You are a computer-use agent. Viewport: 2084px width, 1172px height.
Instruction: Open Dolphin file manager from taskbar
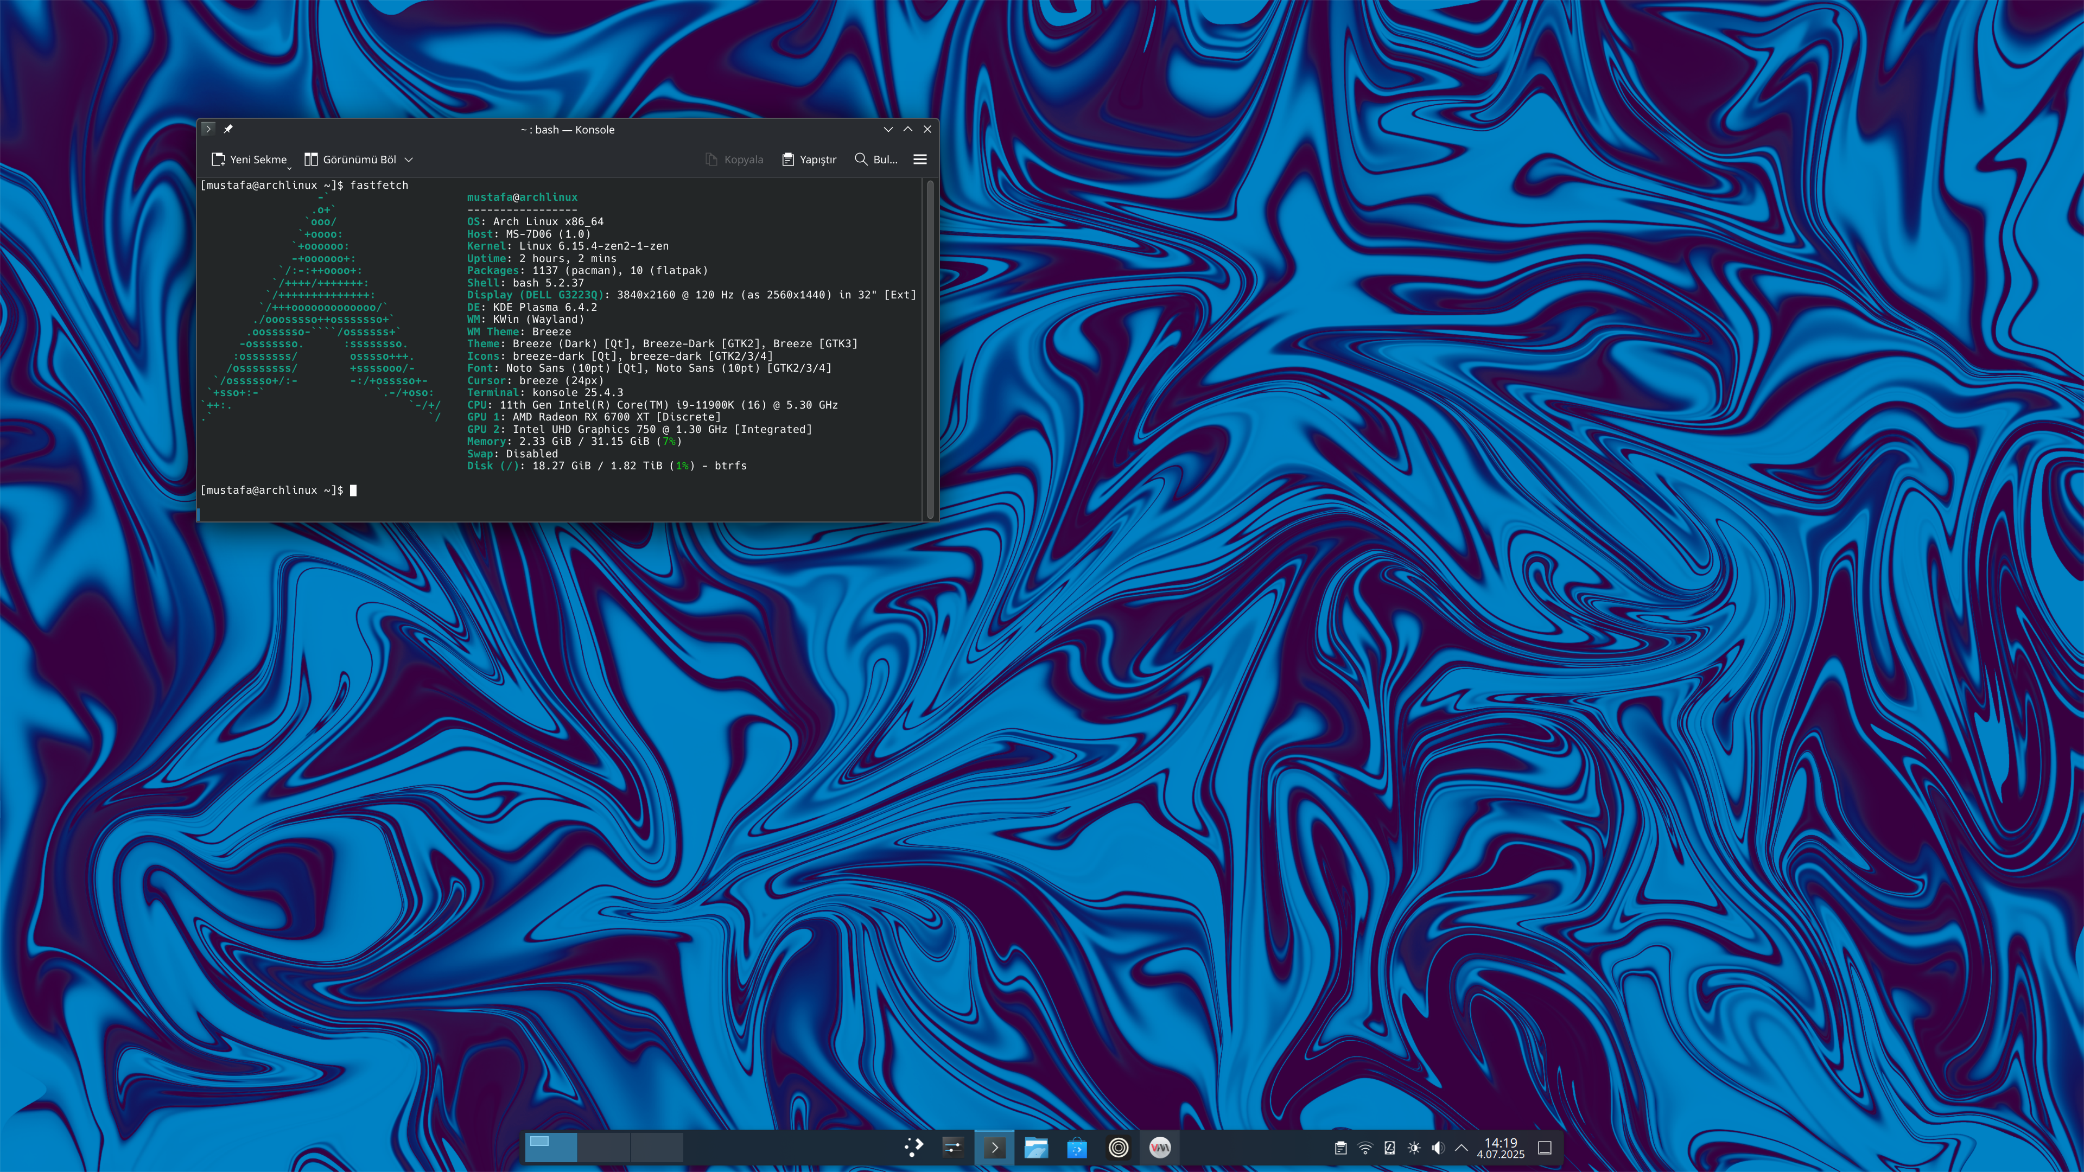tap(1035, 1147)
